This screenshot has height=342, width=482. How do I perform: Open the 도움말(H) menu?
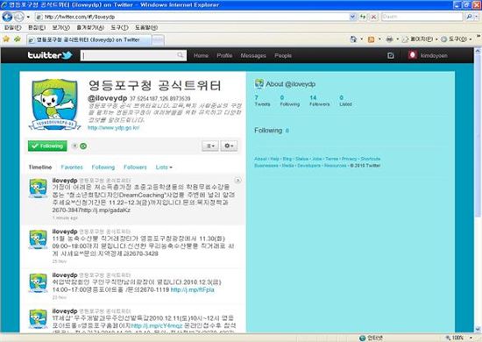point(146,28)
